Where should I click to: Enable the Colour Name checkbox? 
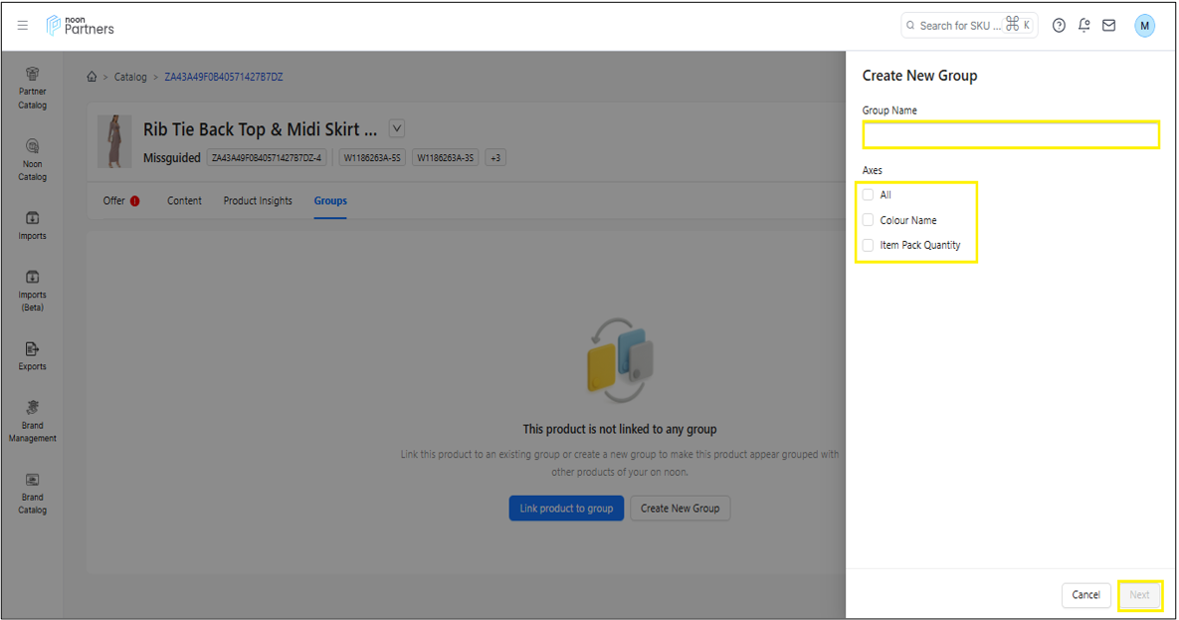coord(869,220)
